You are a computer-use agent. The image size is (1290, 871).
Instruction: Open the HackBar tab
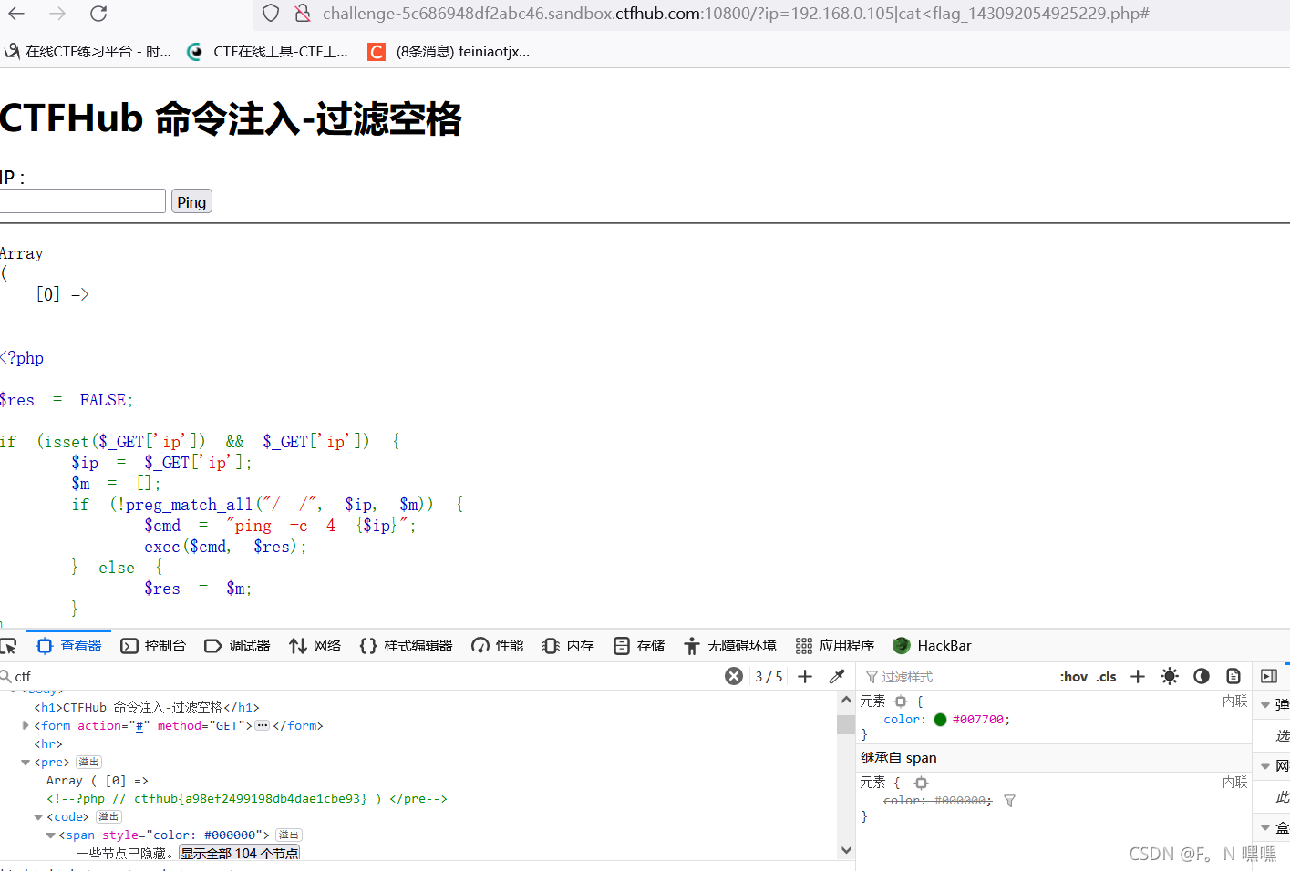click(x=933, y=646)
